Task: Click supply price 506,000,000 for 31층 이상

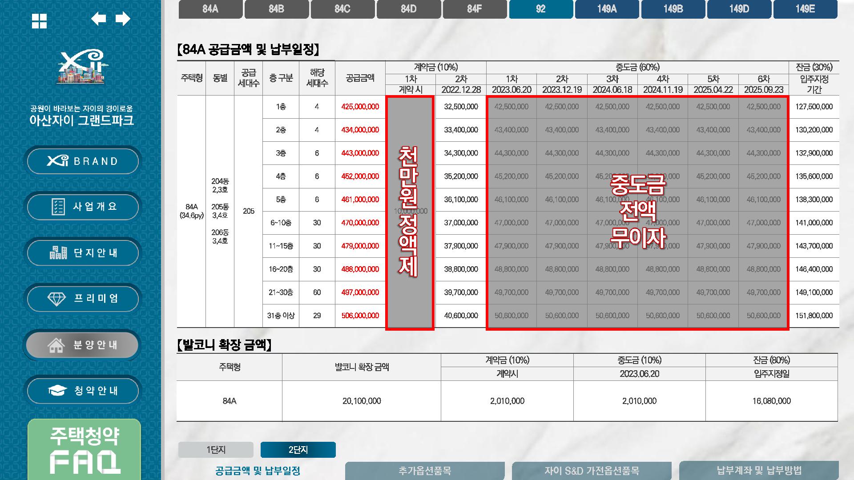Action: tap(360, 316)
